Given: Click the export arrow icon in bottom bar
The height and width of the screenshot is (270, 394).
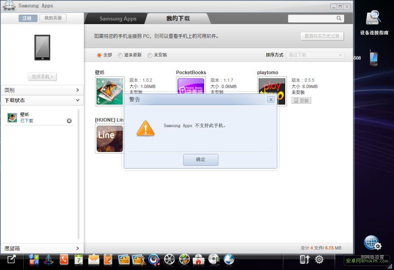Looking at the screenshot, I should [x=11, y=259].
